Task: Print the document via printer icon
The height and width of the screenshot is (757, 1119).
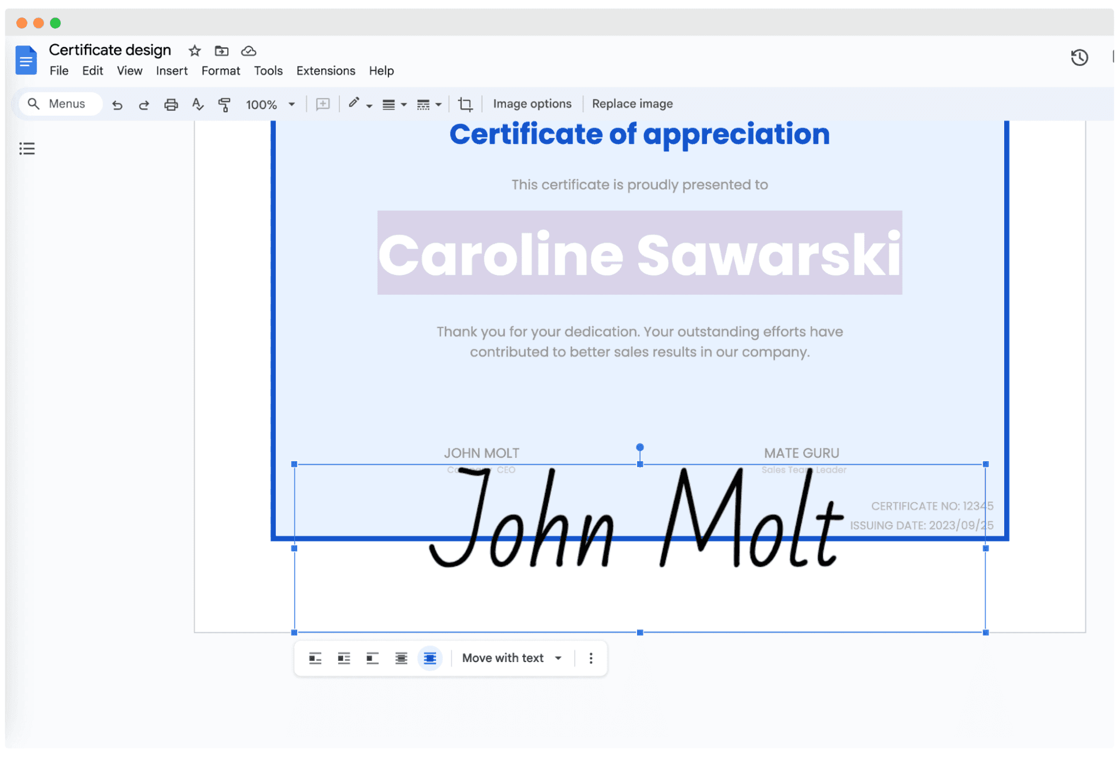Action: tap(171, 104)
